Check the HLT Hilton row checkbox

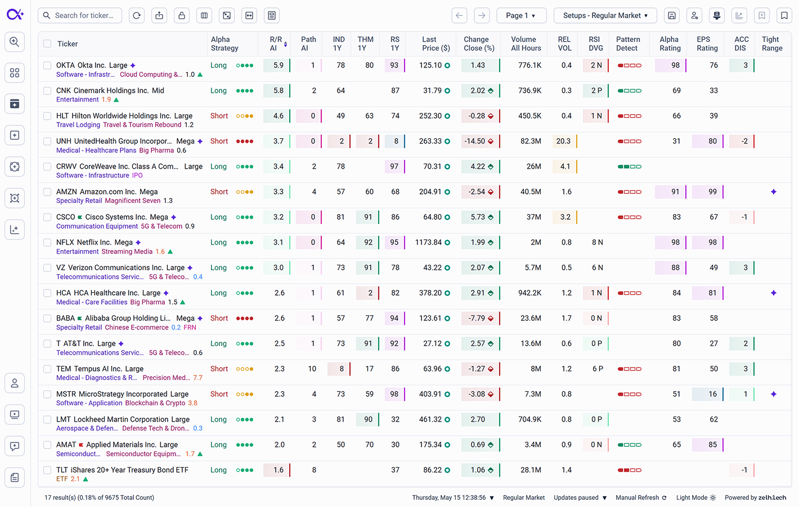point(47,116)
